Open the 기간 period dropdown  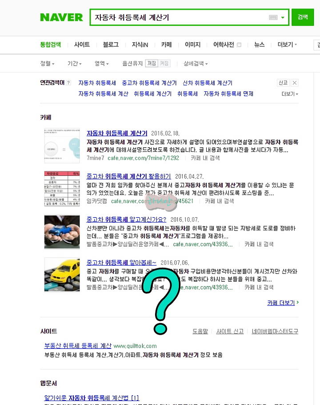[75, 63]
